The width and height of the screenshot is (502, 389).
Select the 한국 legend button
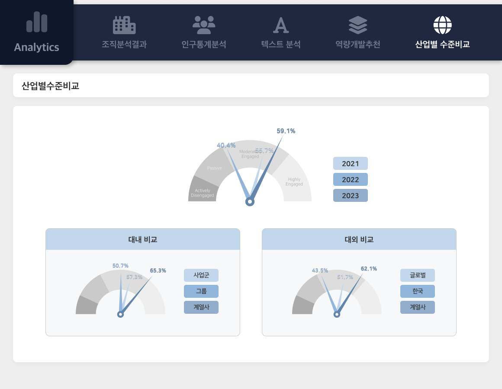pyautogui.click(x=418, y=291)
